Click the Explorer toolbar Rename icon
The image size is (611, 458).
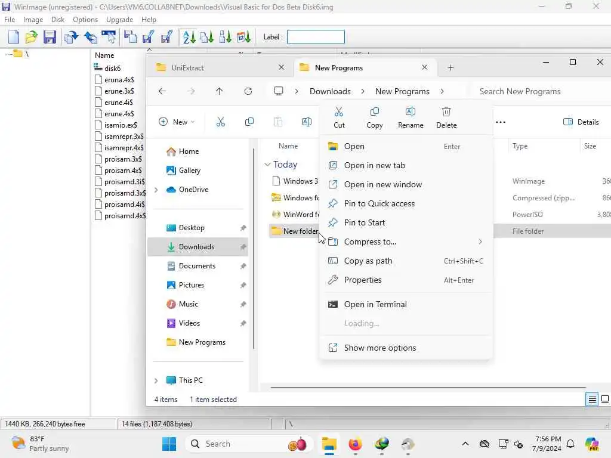[x=307, y=122]
